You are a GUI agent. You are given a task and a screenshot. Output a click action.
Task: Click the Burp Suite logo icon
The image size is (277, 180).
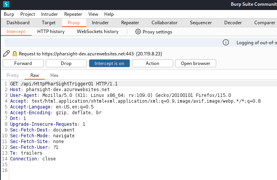[x=6, y=4]
